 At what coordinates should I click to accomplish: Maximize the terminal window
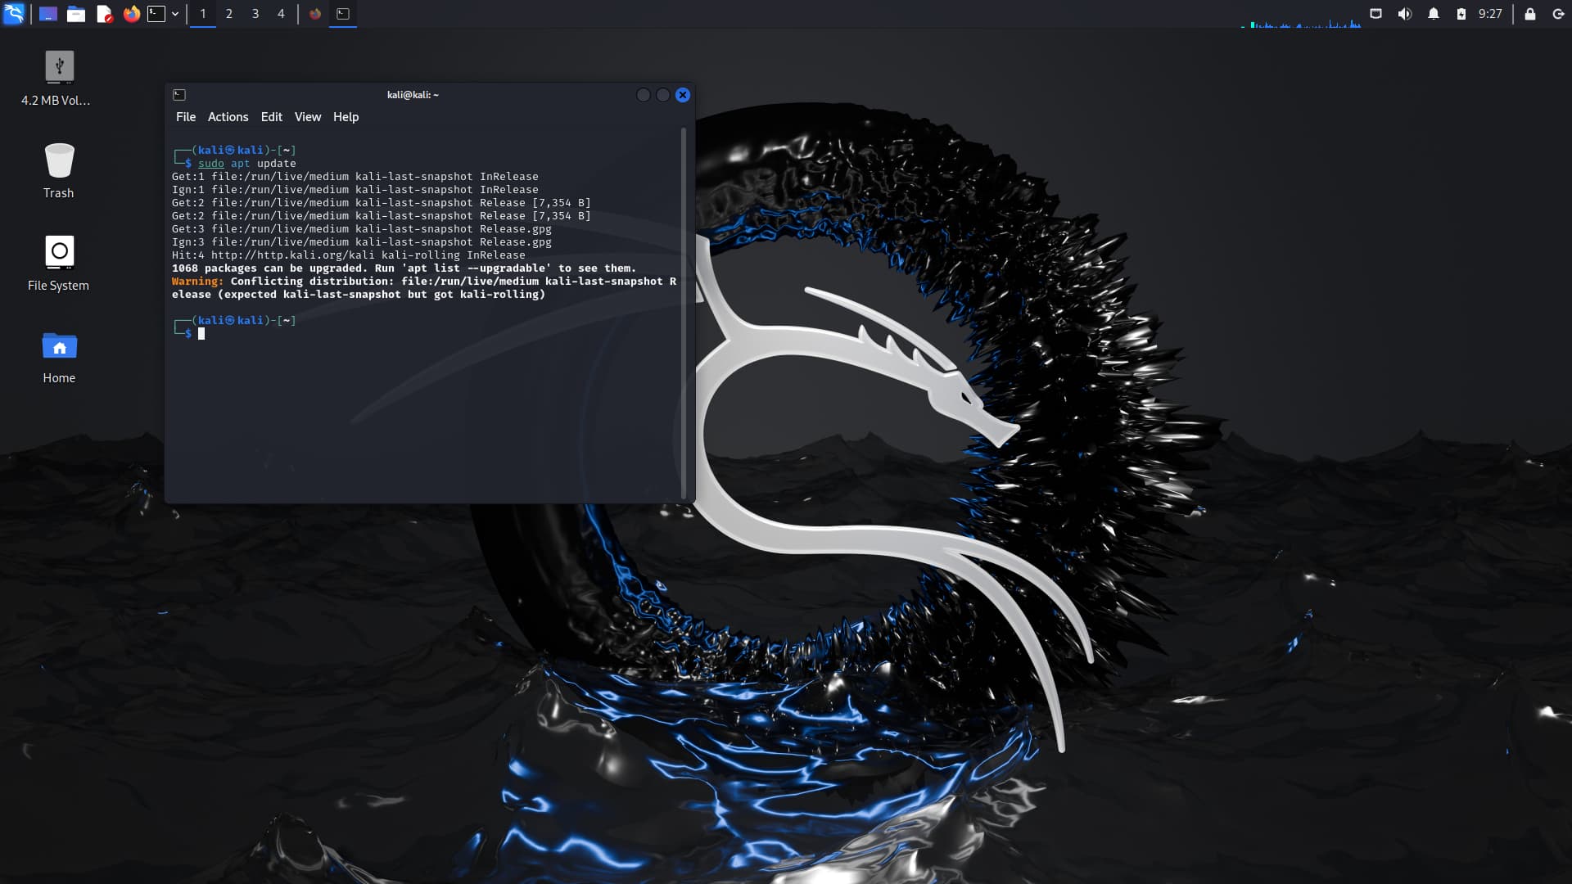pos(663,95)
